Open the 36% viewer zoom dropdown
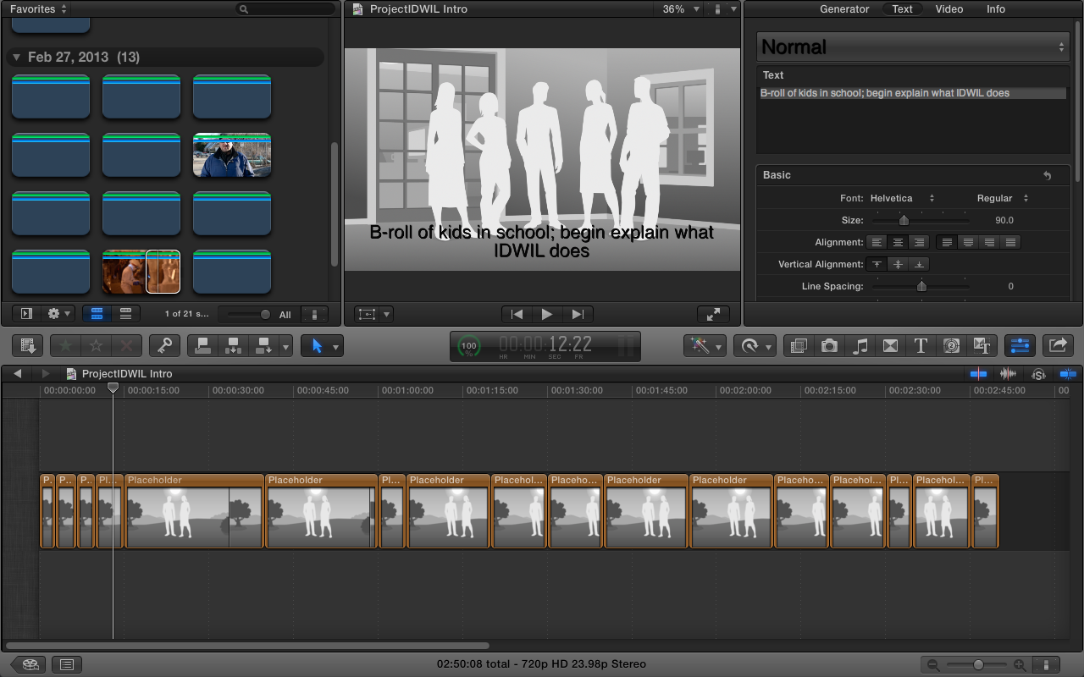Image resolution: width=1084 pixels, height=677 pixels. coord(681,8)
